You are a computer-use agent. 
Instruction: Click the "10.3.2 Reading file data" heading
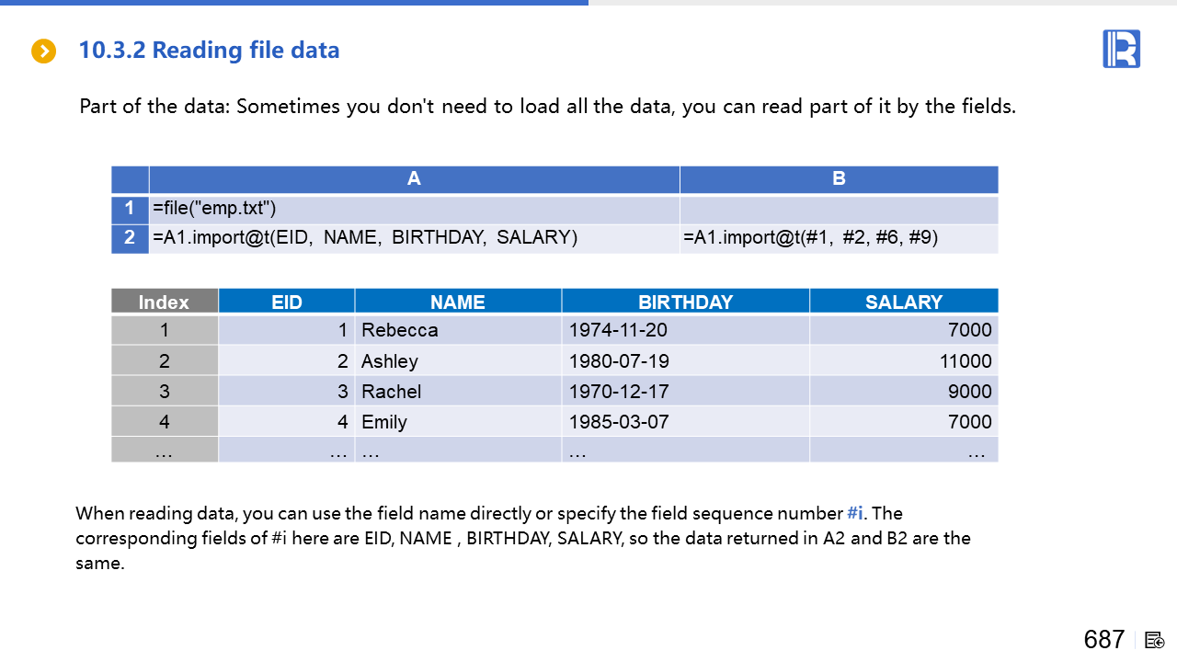point(209,50)
